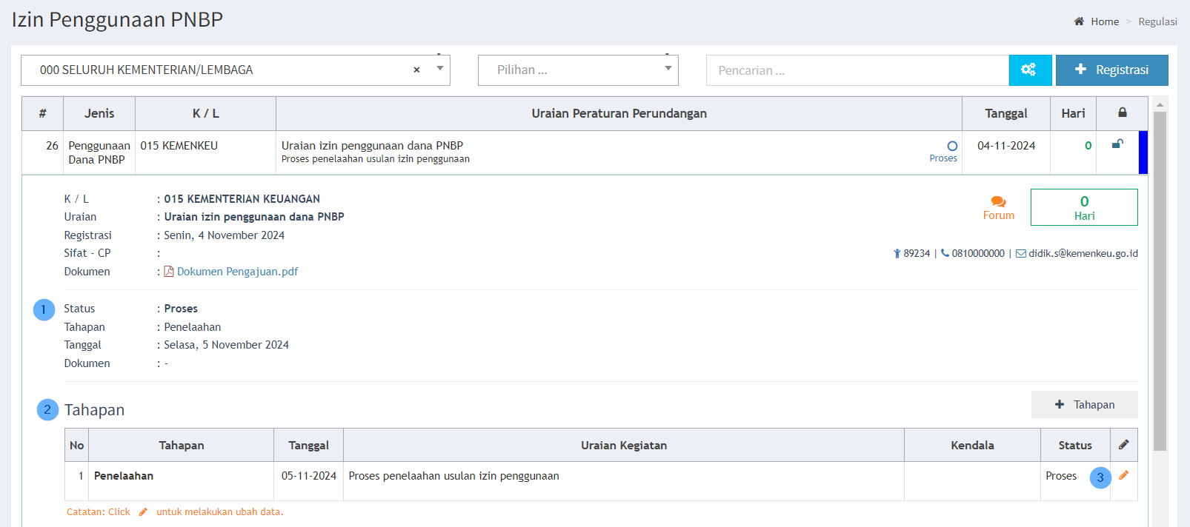Click the unlock icon in row 26
Image resolution: width=1190 pixels, height=527 pixels.
[1117, 144]
